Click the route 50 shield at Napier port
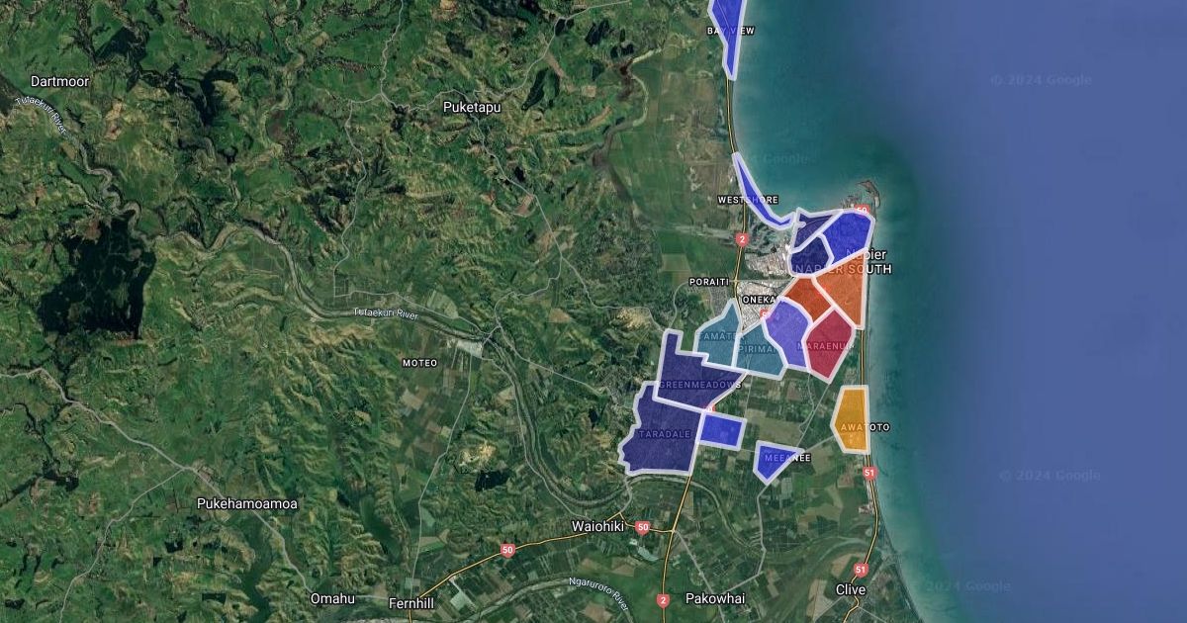1187x623 pixels. click(x=862, y=211)
